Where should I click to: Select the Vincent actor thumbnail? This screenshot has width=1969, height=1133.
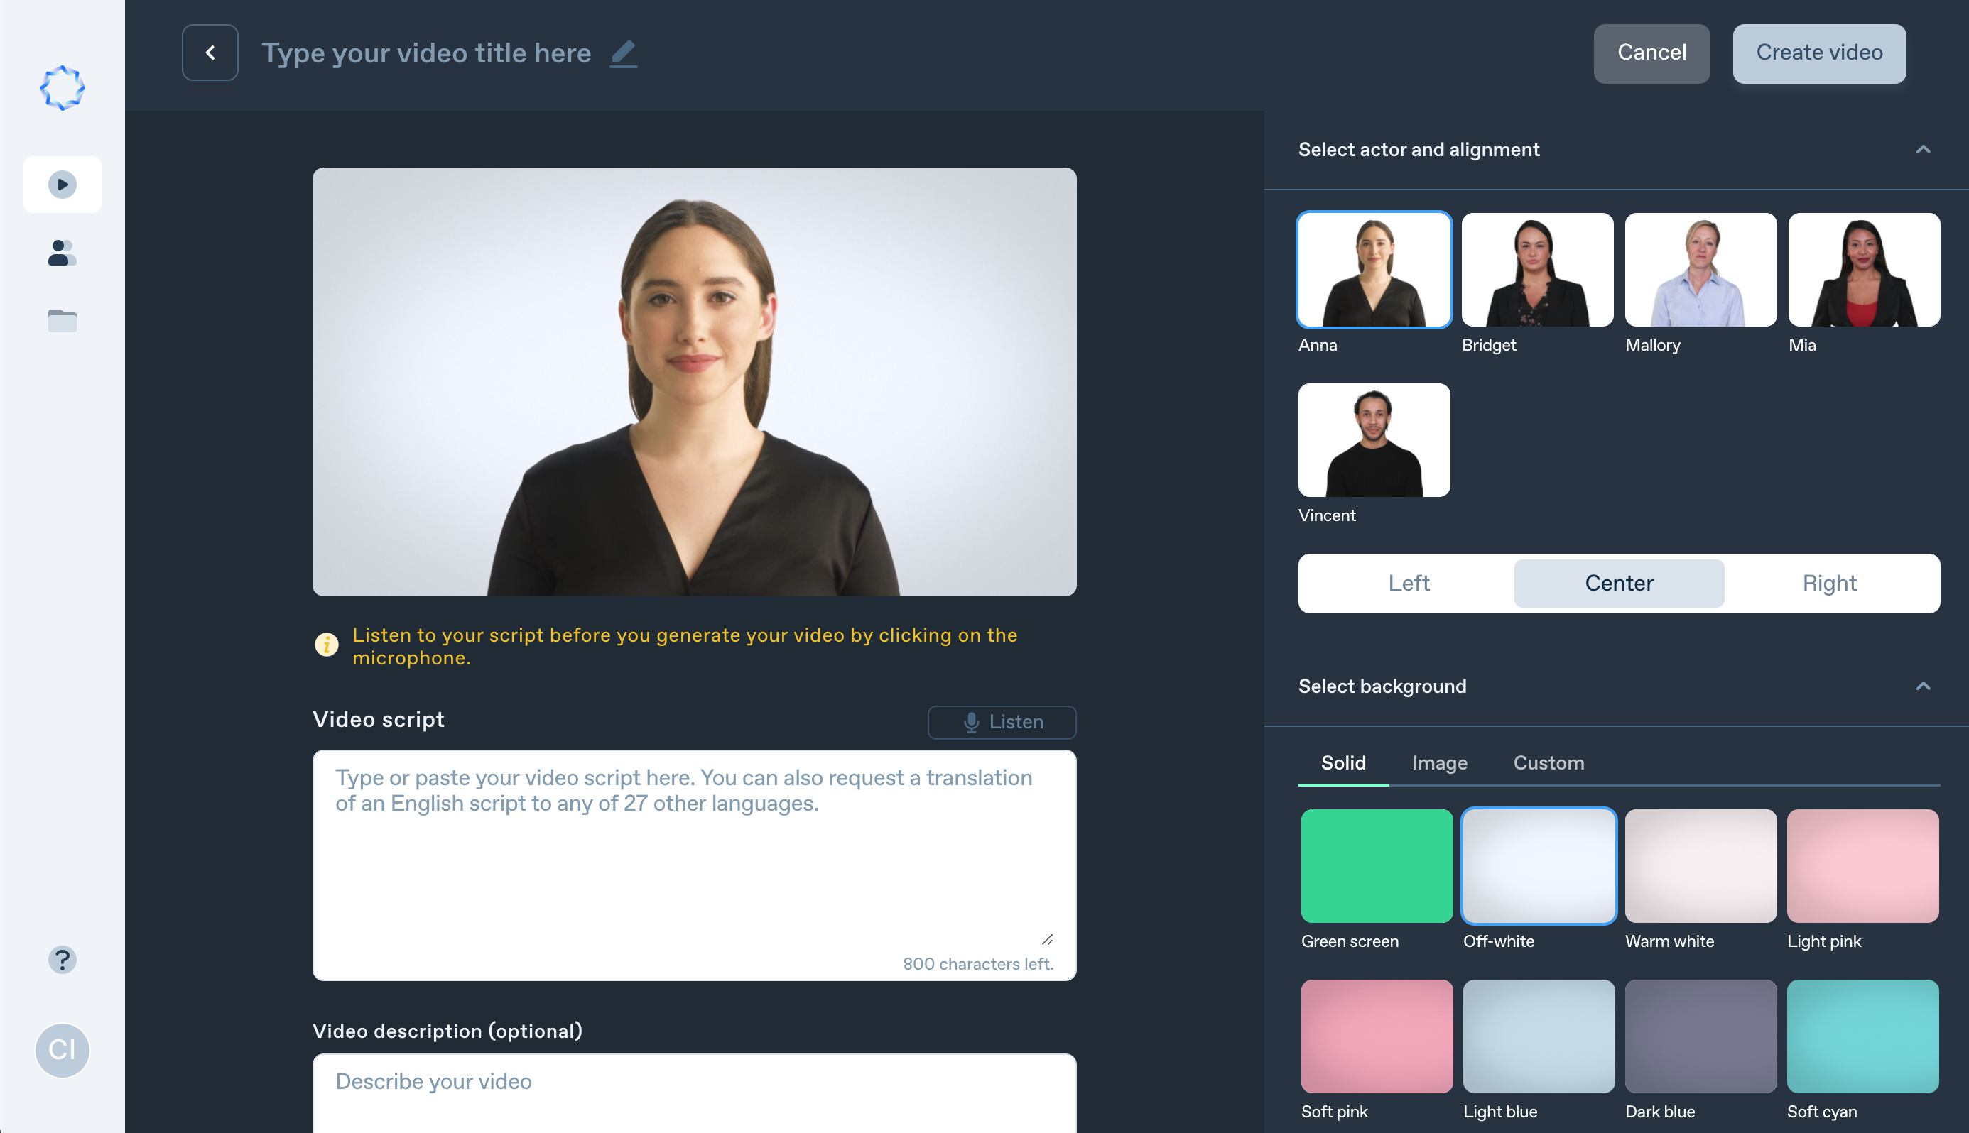tap(1374, 439)
